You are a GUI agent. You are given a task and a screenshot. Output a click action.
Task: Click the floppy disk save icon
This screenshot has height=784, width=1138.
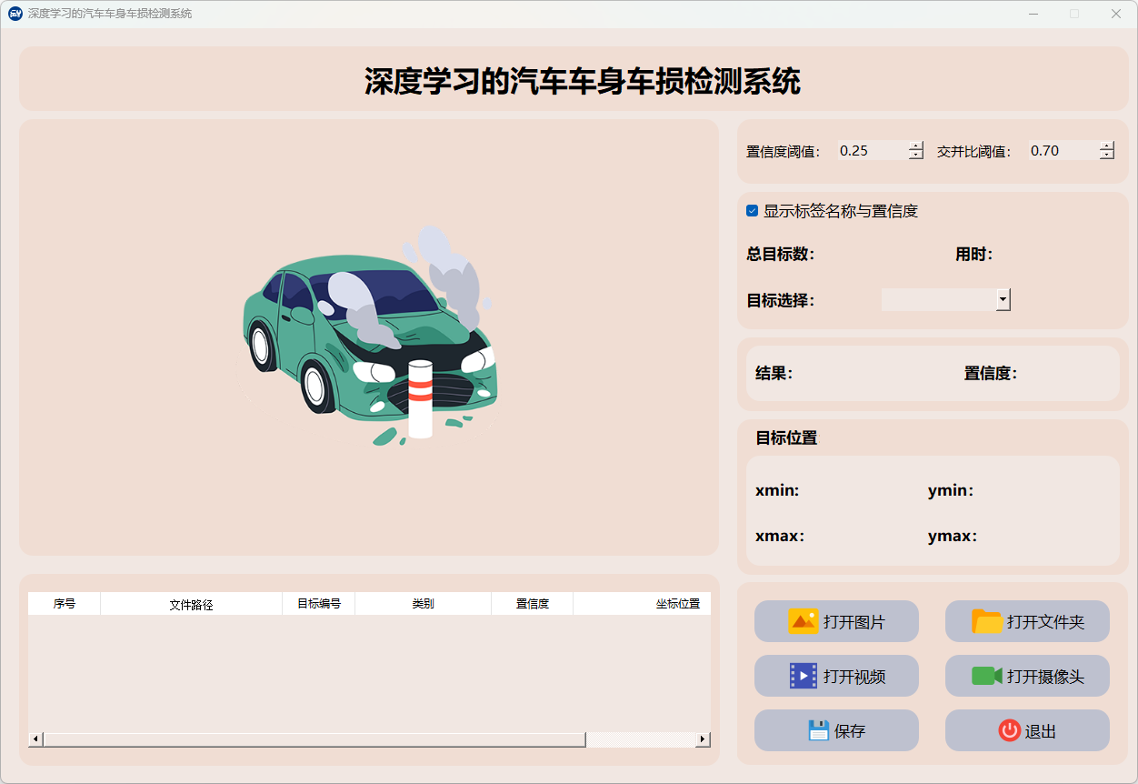coord(818,730)
